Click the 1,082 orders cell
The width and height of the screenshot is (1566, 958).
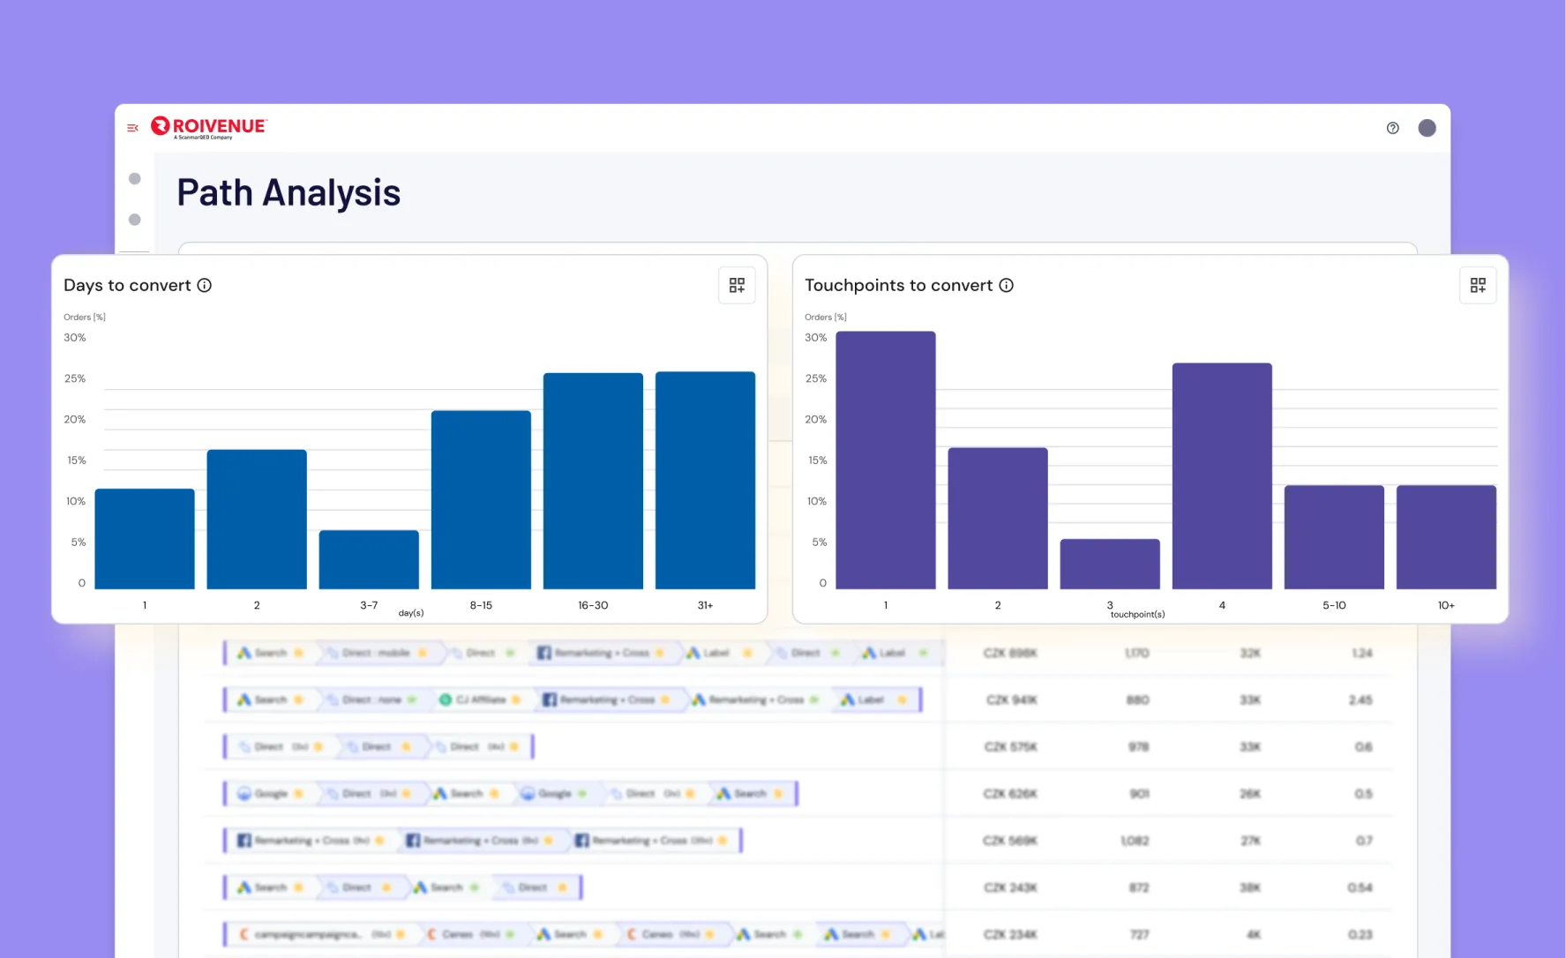tap(1135, 841)
